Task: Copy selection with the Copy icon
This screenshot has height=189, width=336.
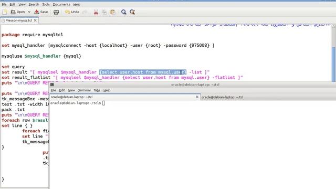Action: tap(104, 12)
